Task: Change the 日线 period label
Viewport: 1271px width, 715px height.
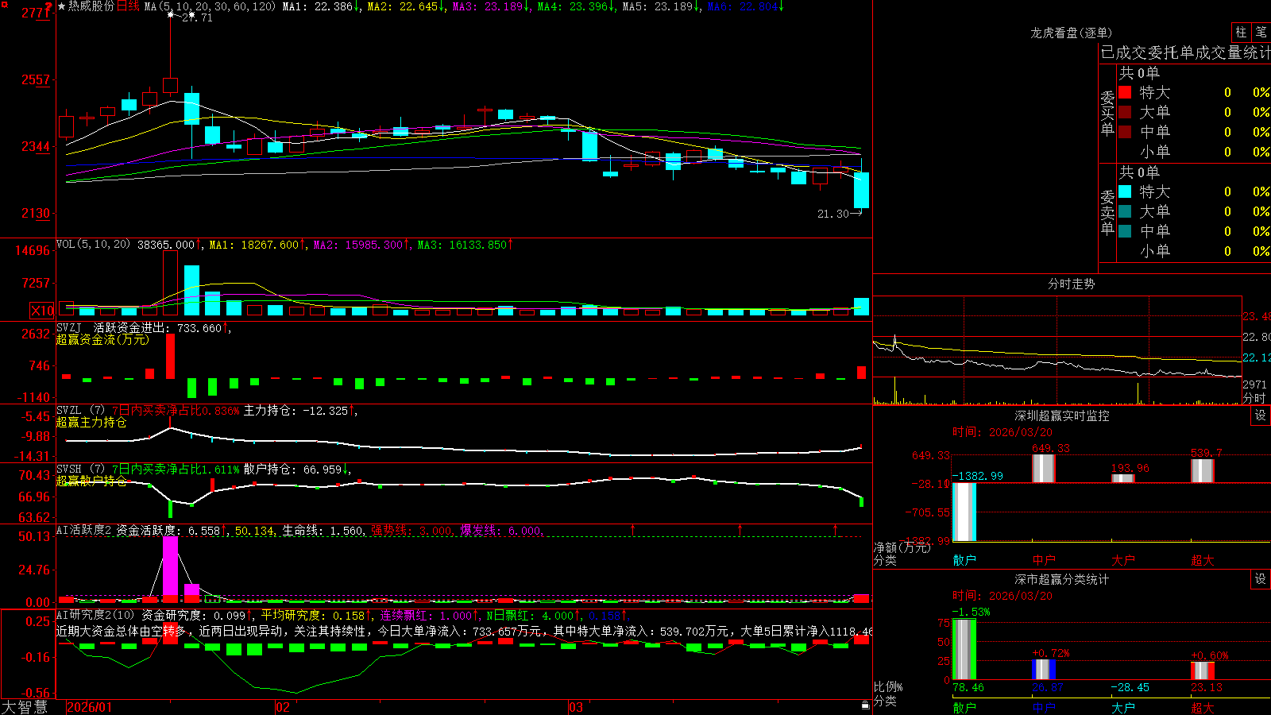Action: pyautogui.click(x=128, y=6)
